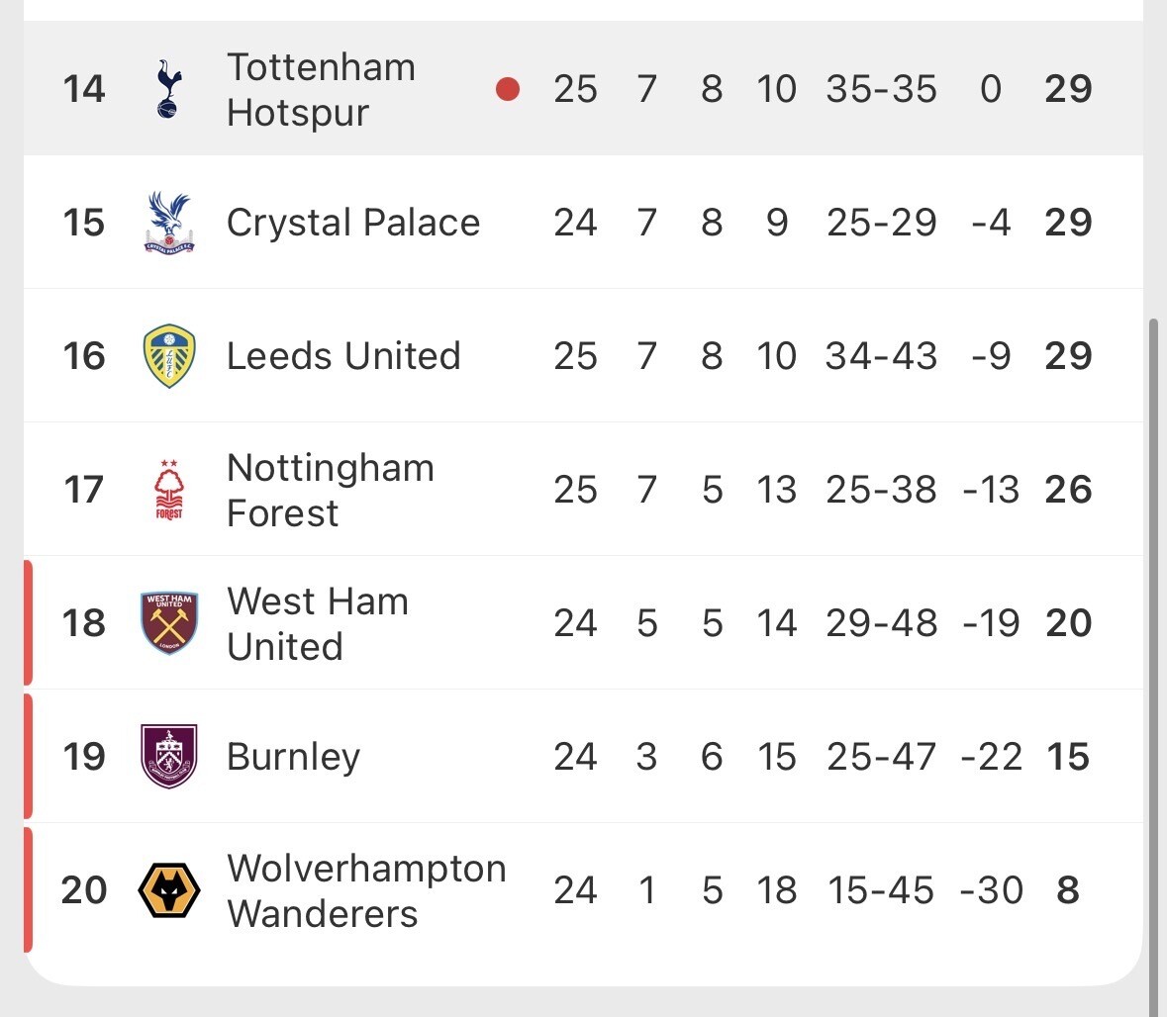Image resolution: width=1167 pixels, height=1017 pixels.
Task: Tap the red live dot beside Tottenham
Action: 508,90
